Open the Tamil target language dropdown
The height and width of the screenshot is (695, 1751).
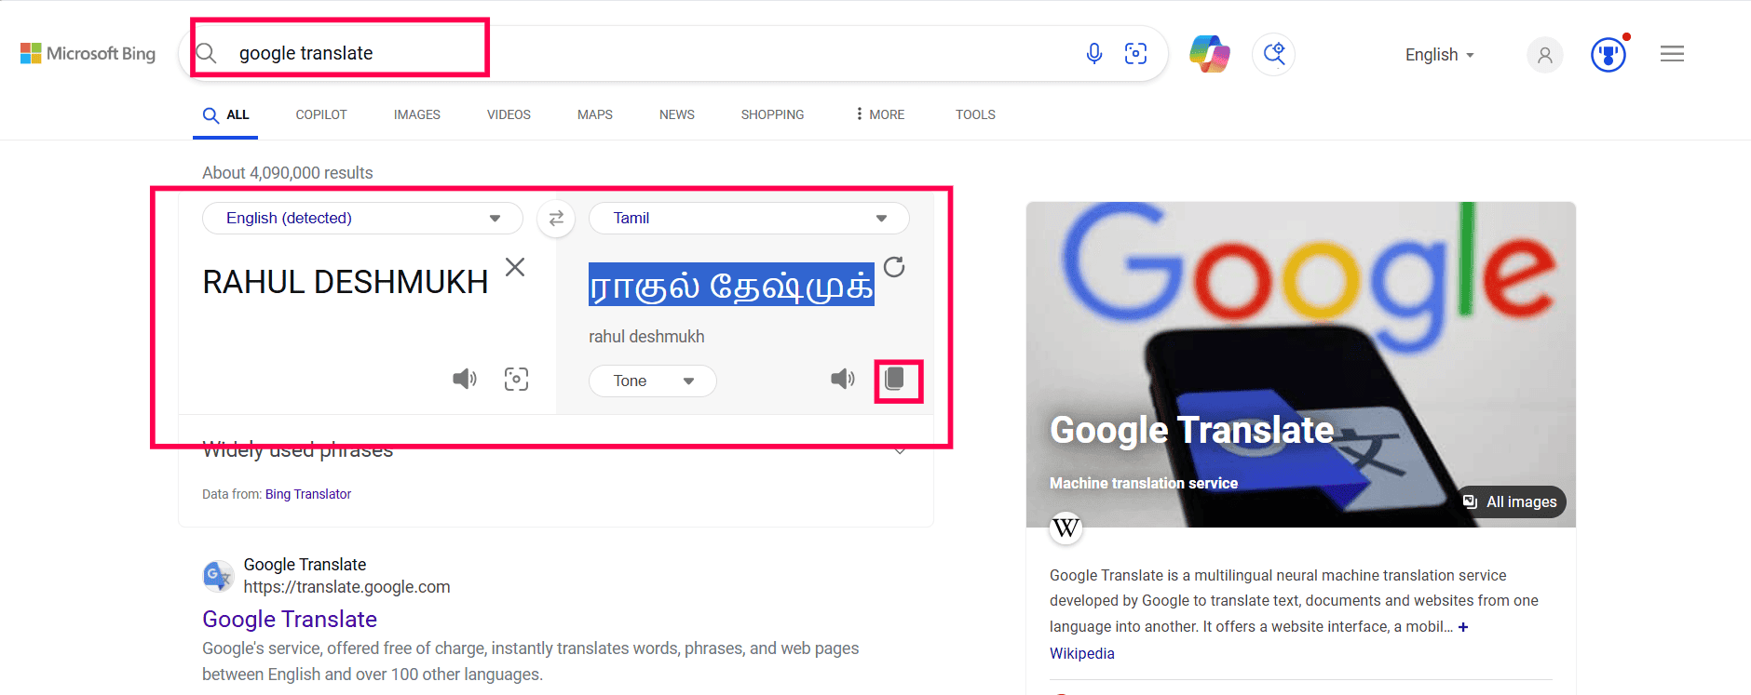(749, 219)
